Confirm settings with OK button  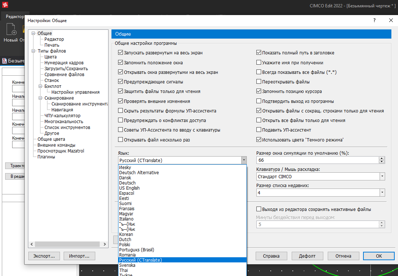[x=379, y=256]
